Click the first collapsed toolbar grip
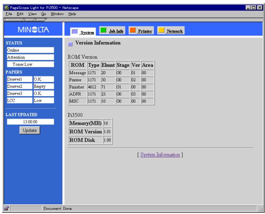Screen dimensions: 265x214 coord(14,20)
